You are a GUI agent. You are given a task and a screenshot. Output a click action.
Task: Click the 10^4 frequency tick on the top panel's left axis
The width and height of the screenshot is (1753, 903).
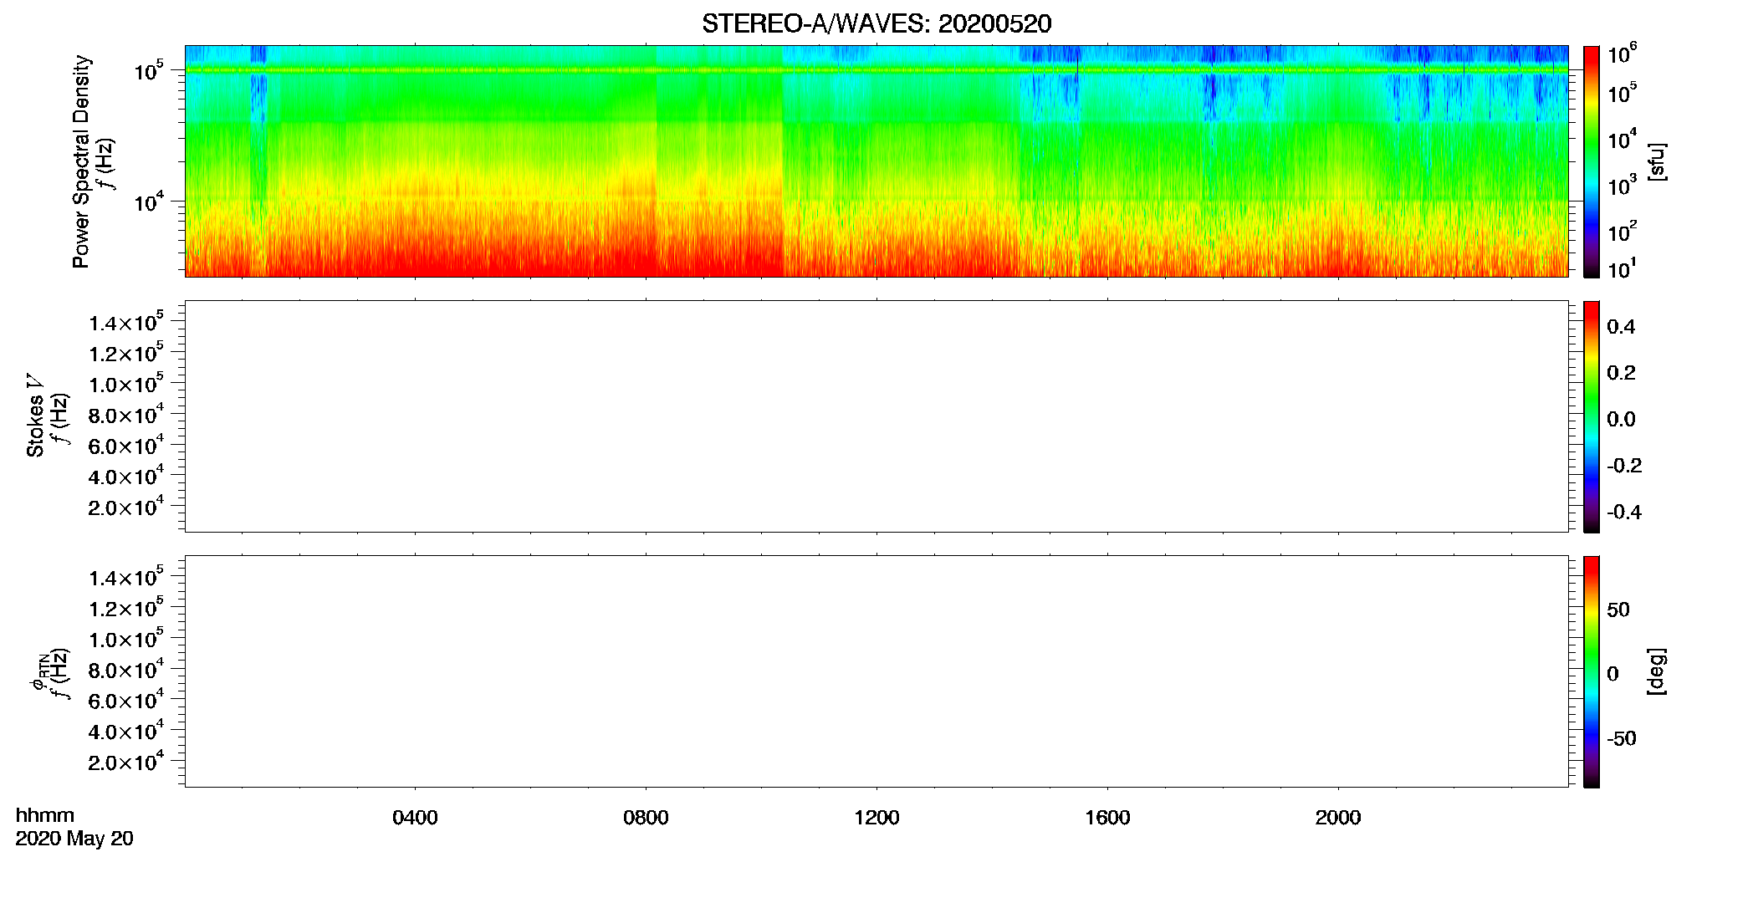click(149, 202)
